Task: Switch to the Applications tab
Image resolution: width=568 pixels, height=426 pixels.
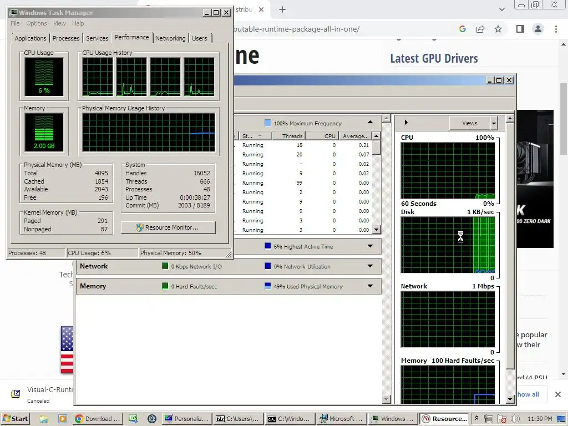Action: click(31, 38)
